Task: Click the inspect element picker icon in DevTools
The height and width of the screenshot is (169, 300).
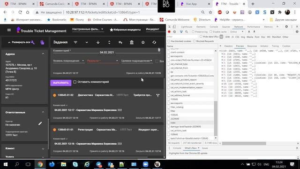Action: 169,27
